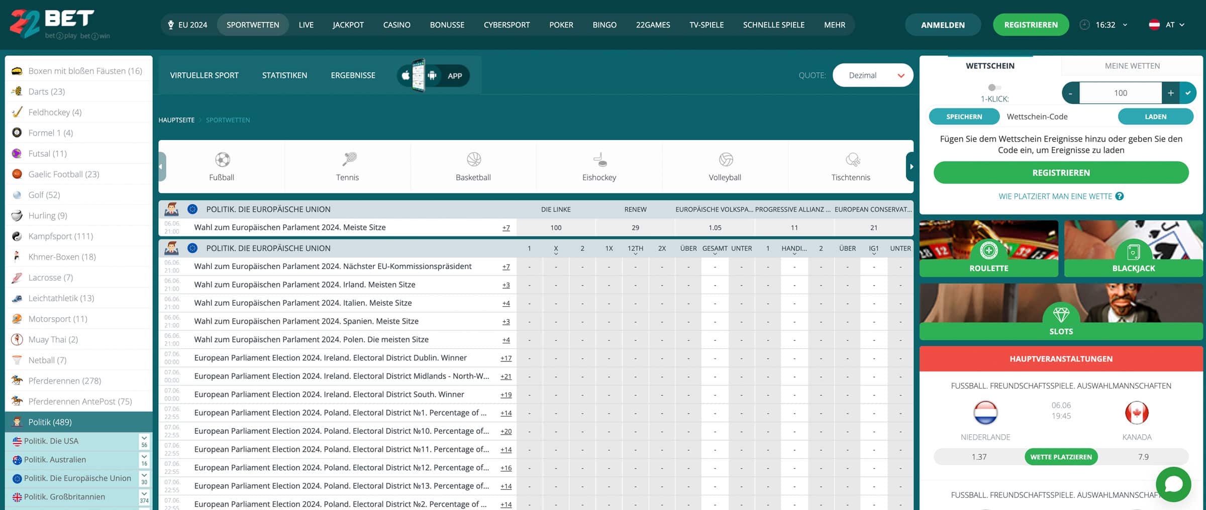
Task: Click the help question mark icon
Action: click(x=1120, y=196)
